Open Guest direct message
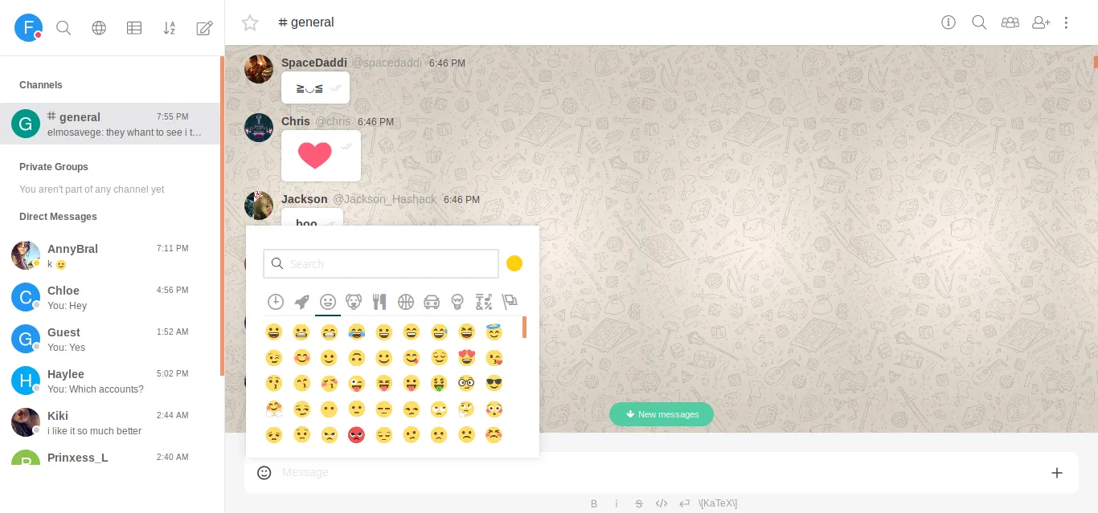The width and height of the screenshot is (1098, 513). 110,339
